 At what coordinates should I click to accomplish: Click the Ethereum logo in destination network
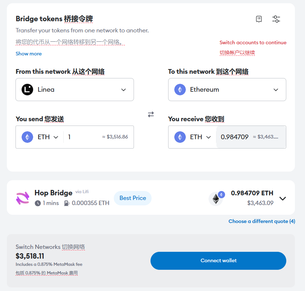pos(180,90)
